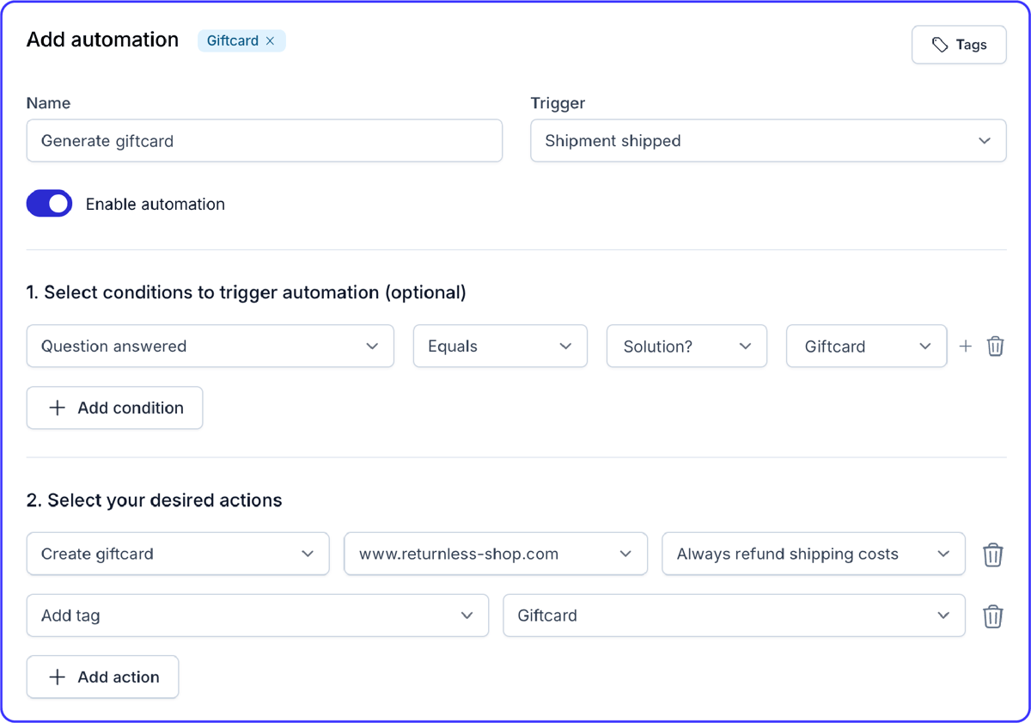Disable the Enable automation switch
Viewport: 1031px width, 723px height.
coord(49,203)
